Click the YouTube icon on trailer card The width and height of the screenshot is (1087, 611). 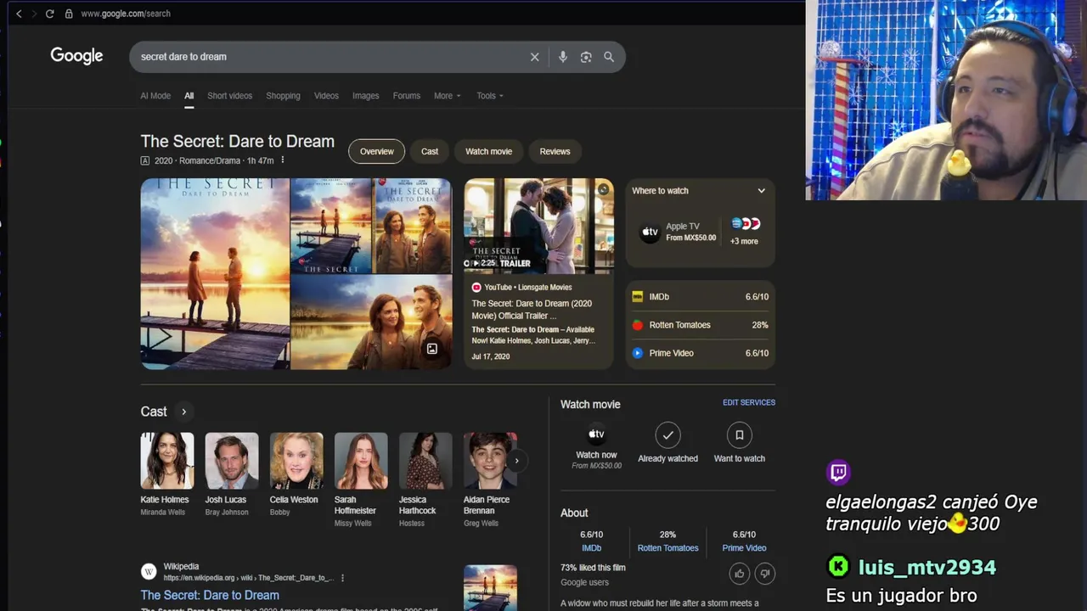pos(476,288)
